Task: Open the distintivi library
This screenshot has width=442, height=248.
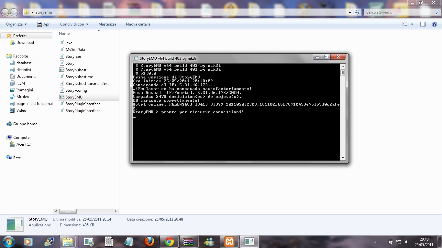Action: coord(24,70)
